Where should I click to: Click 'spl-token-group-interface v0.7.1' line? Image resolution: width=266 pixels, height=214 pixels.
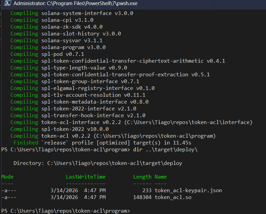click(x=75, y=81)
